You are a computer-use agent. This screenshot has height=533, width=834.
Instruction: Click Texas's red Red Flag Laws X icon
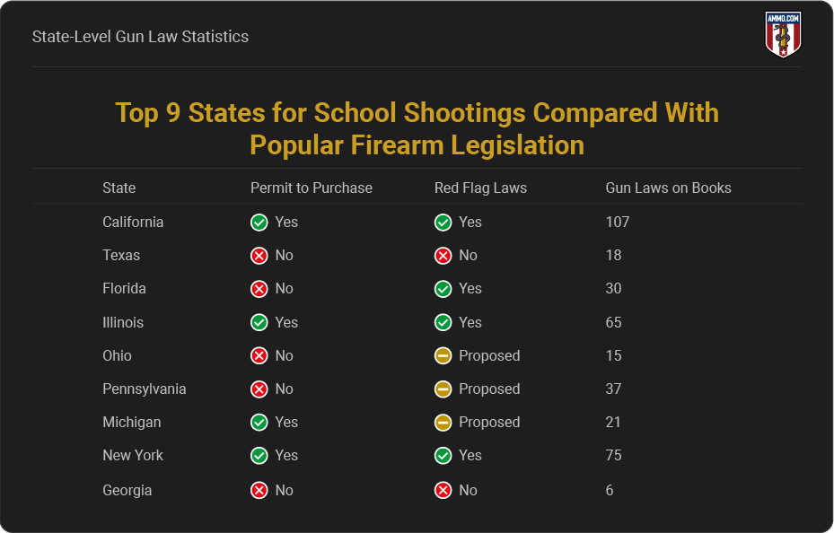pos(443,256)
